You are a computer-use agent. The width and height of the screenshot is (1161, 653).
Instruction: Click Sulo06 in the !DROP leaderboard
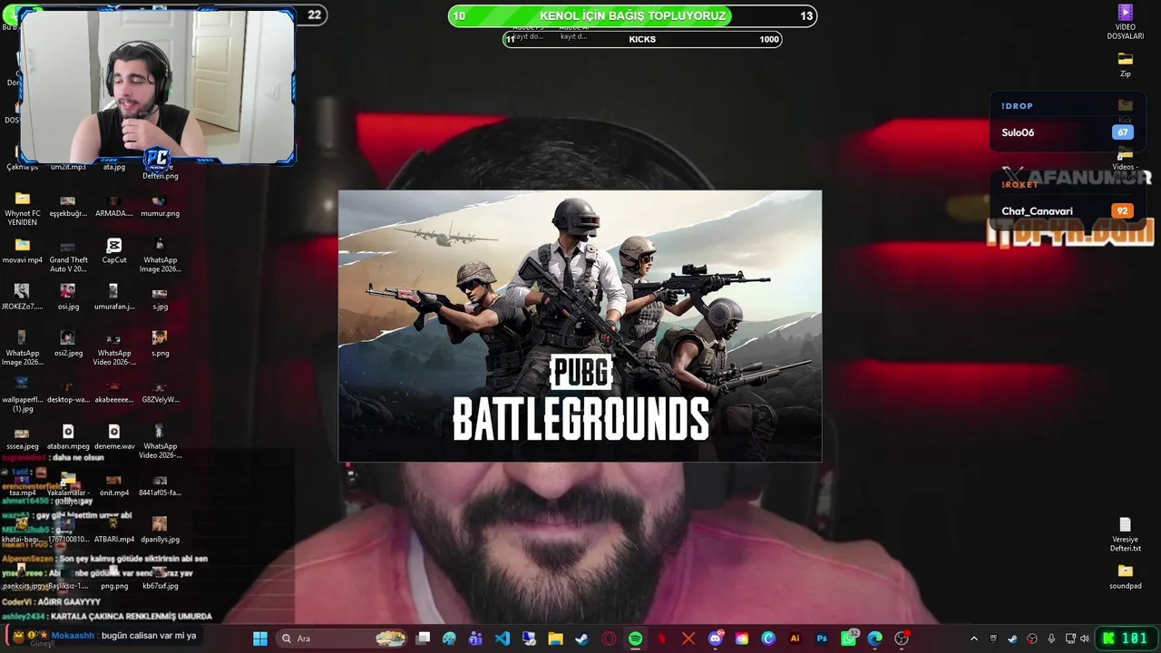point(1066,132)
